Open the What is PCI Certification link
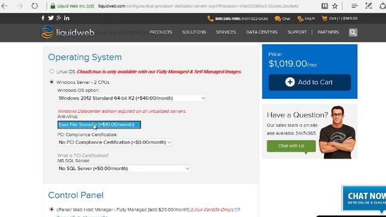 (x=83, y=156)
